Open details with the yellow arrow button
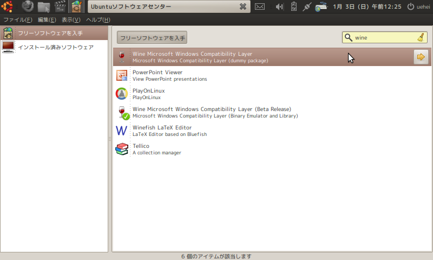 pyautogui.click(x=421, y=57)
